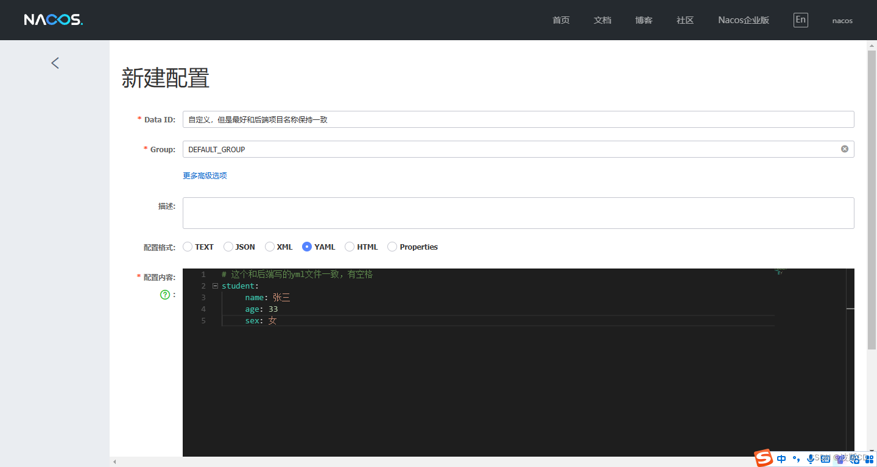The height and width of the screenshot is (467, 877).
Task: Expand 更多高级选项 link
Action: [x=205, y=175]
